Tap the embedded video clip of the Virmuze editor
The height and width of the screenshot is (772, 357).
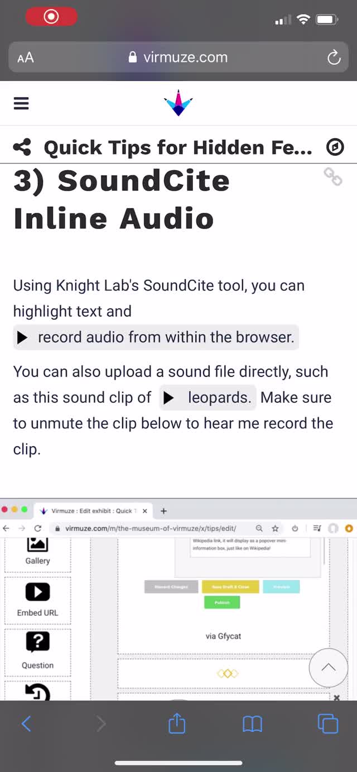178,599
